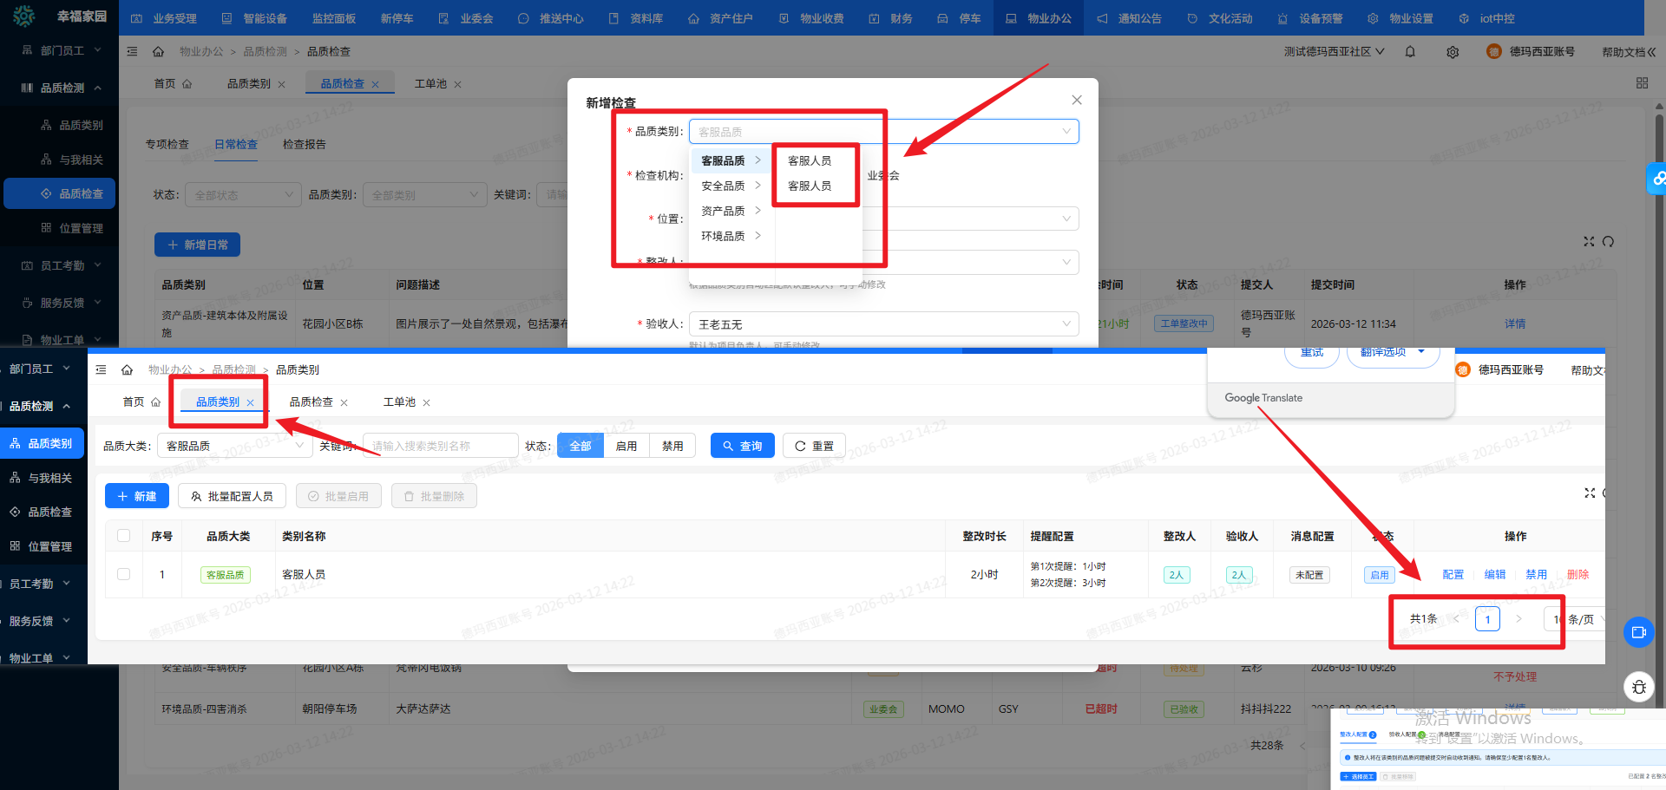This screenshot has width=1666, height=790.
Task: Close the 新增检查 dialog with X icon
Action: tap(1076, 101)
